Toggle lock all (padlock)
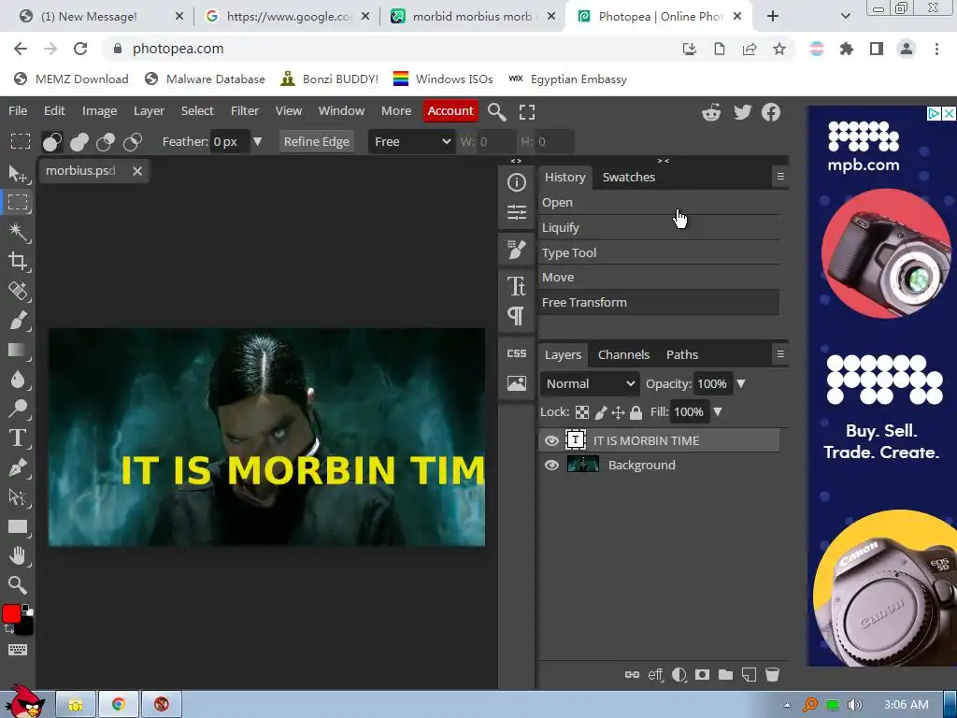The image size is (957, 718). (636, 412)
